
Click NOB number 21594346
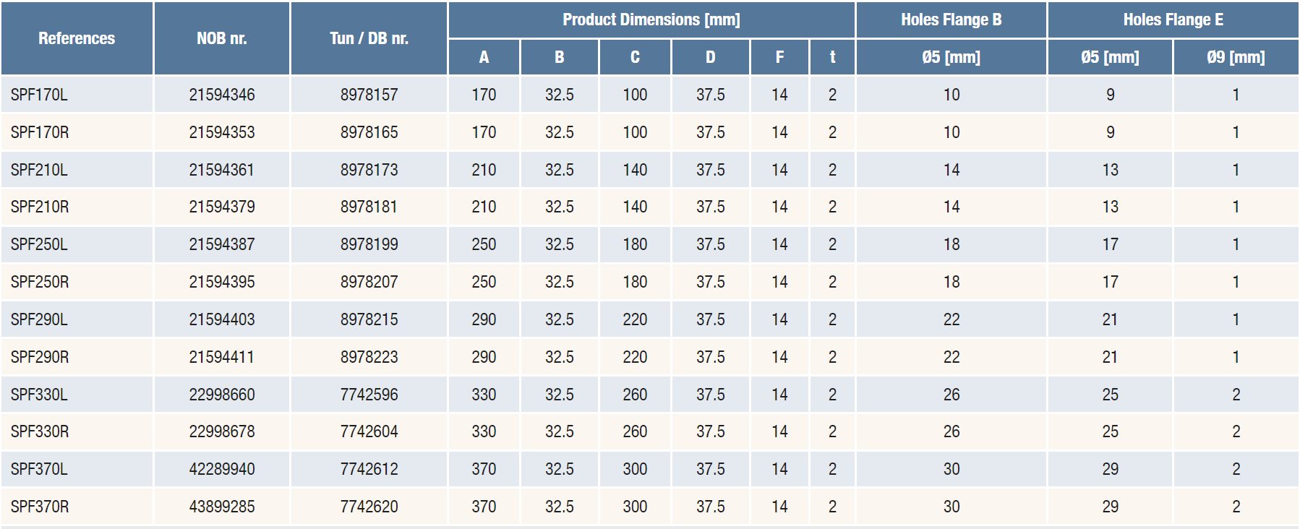tap(222, 95)
